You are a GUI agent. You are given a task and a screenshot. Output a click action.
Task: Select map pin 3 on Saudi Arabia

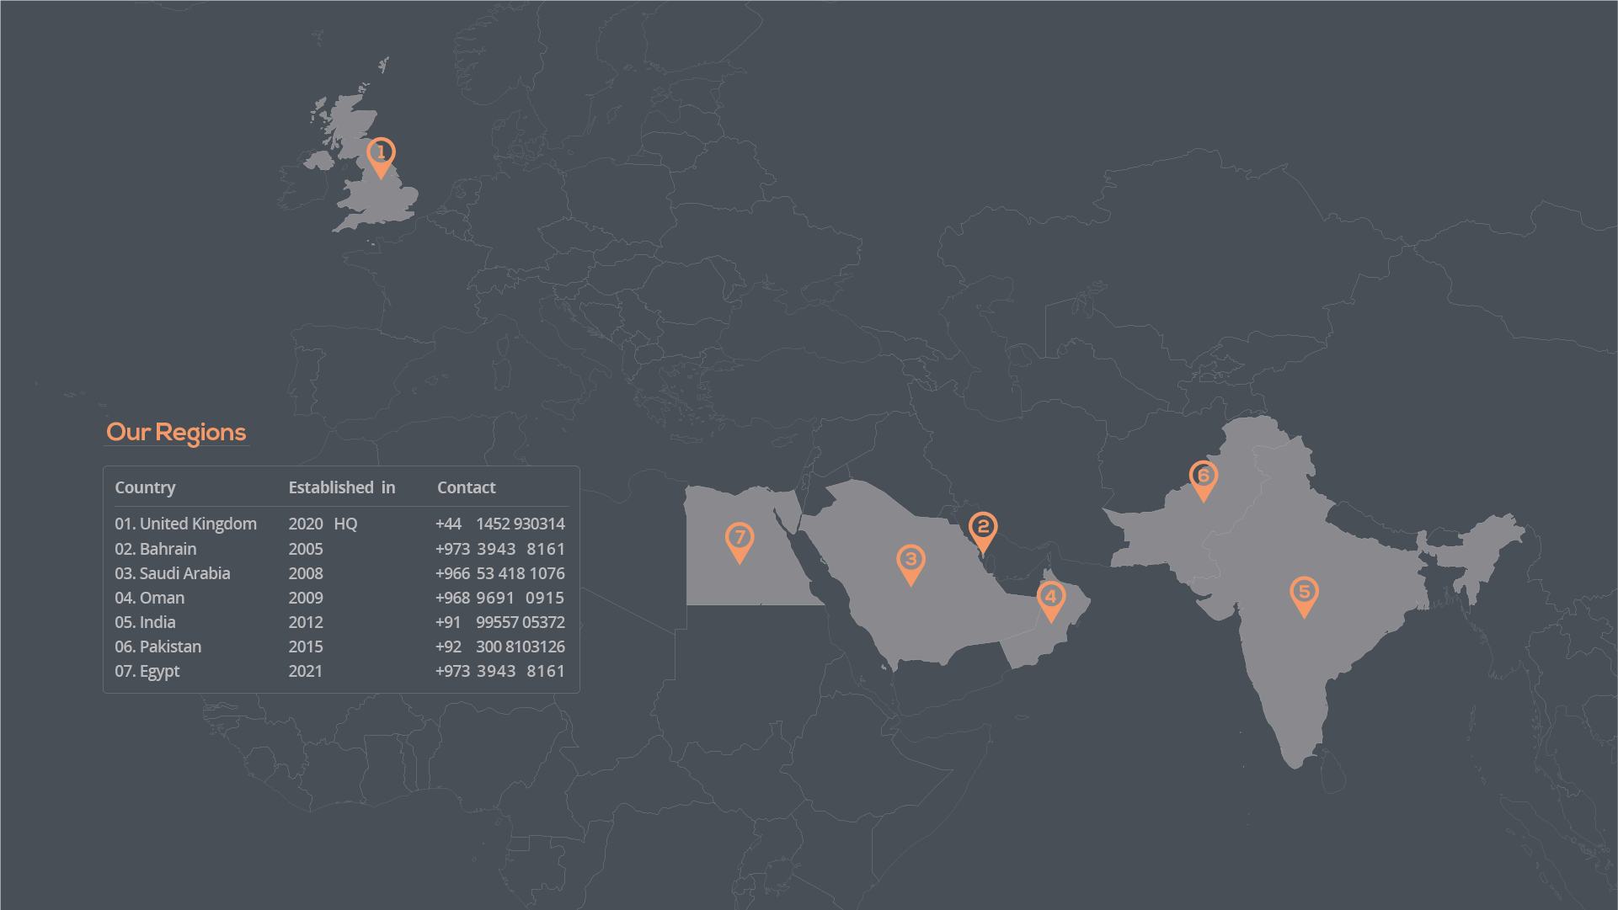[910, 562]
